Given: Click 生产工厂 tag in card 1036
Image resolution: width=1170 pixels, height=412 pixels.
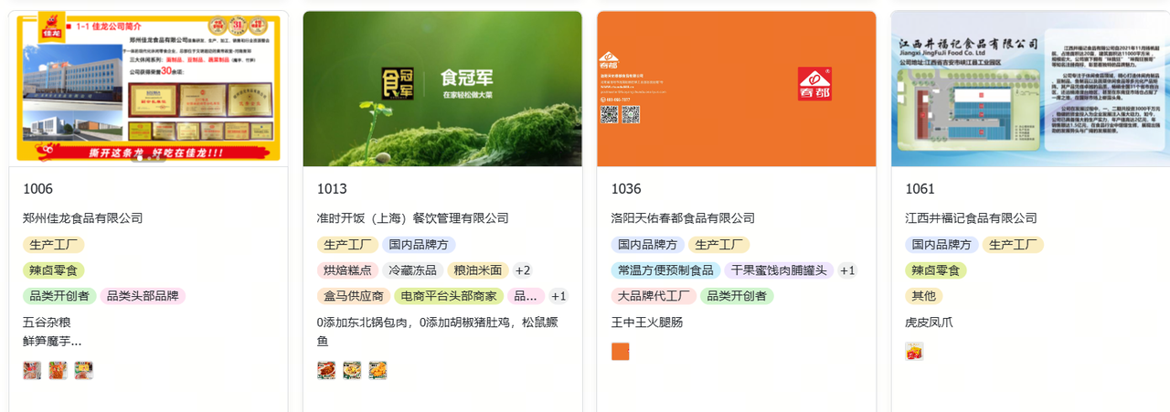Looking at the screenshot, I should [x=719, y=245].
